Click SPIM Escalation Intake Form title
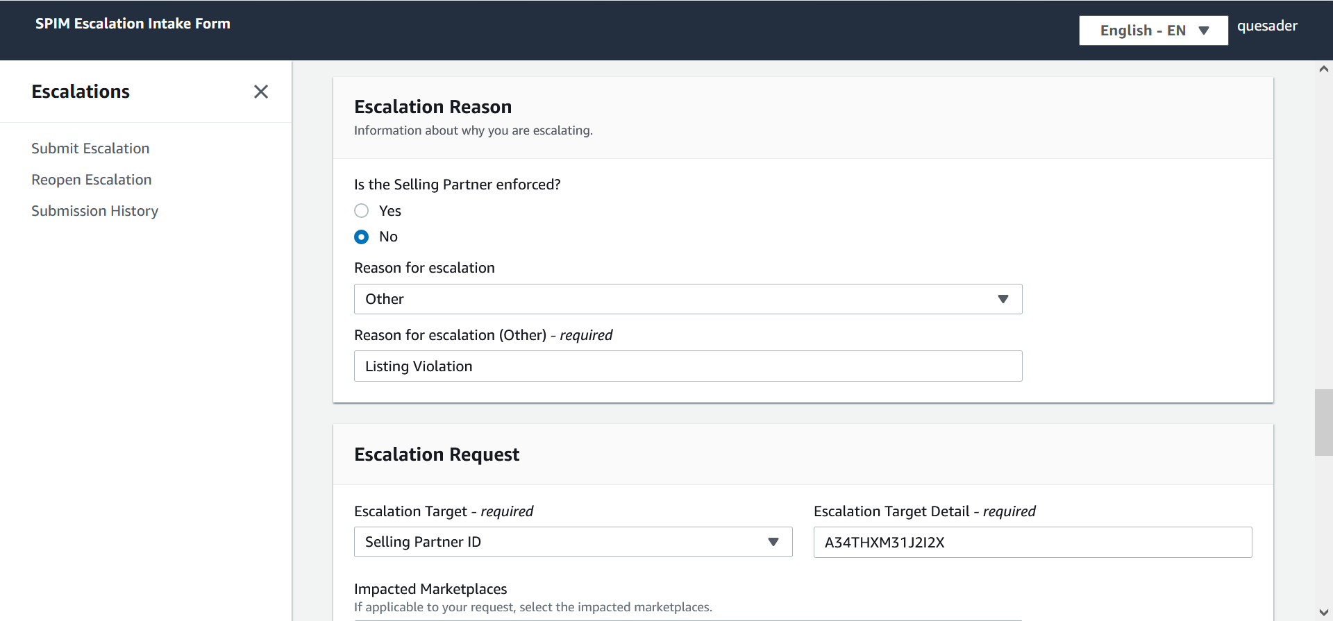1333x621 pixels. pos(133,24)
